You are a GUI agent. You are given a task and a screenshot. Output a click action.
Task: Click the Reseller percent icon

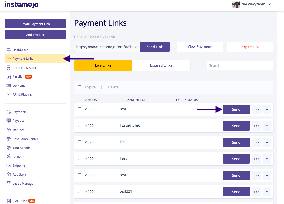click(x=9, y=77)
